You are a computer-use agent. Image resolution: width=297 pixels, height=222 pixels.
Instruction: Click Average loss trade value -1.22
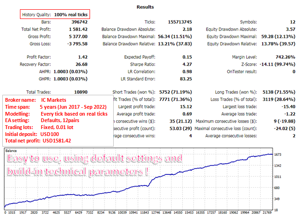(x=290, y=114)
